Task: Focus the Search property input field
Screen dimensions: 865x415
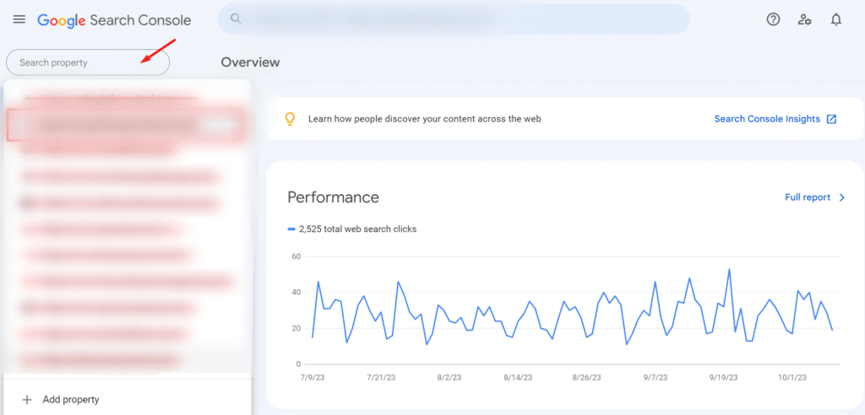Action: click(x=88, y=62)
